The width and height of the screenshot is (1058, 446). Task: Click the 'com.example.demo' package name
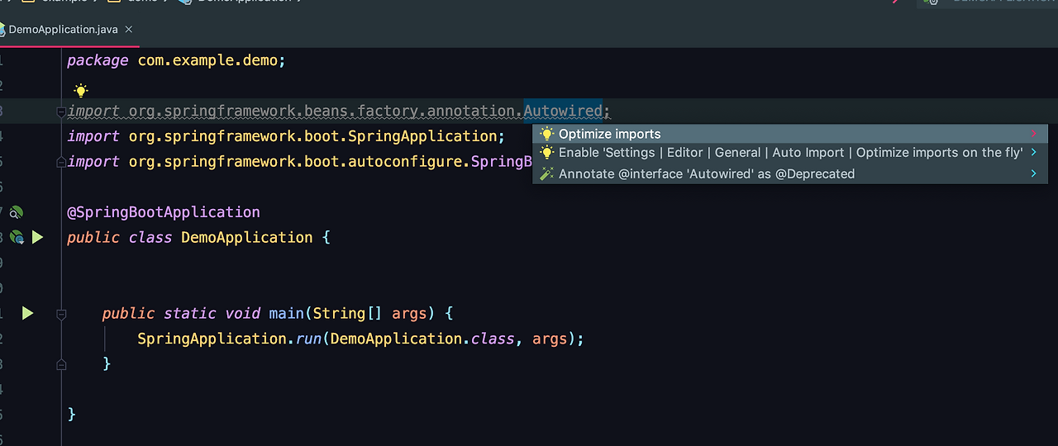click(x=207, y=60)
